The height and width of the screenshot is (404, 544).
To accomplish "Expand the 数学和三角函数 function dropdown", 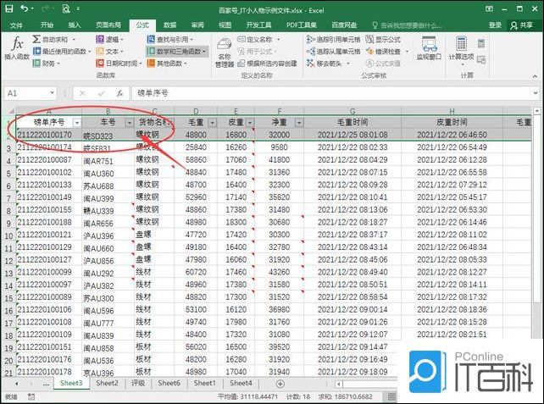I will (204, 51).
